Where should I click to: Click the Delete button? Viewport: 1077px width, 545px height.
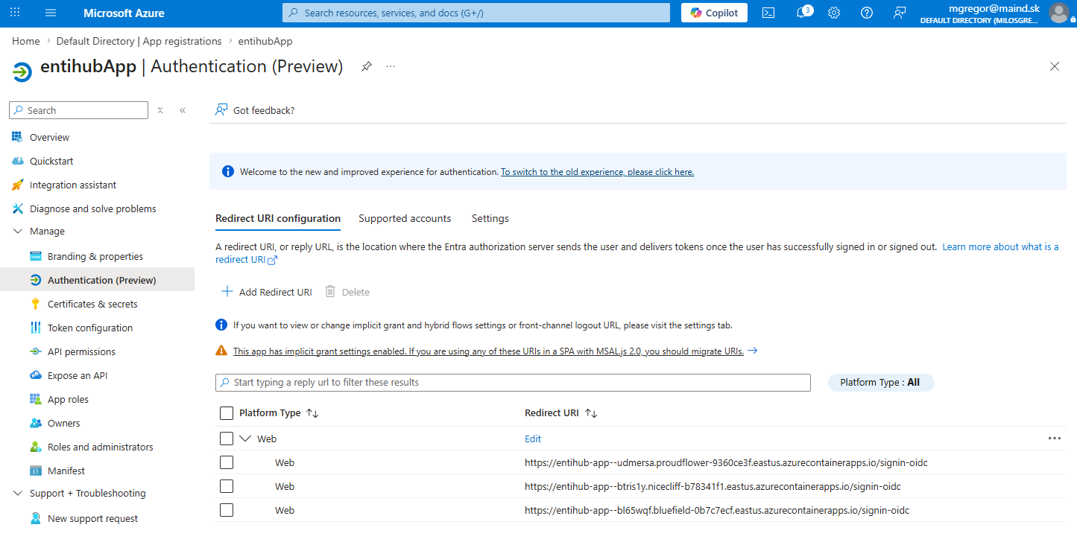click(x=347, y=292)
